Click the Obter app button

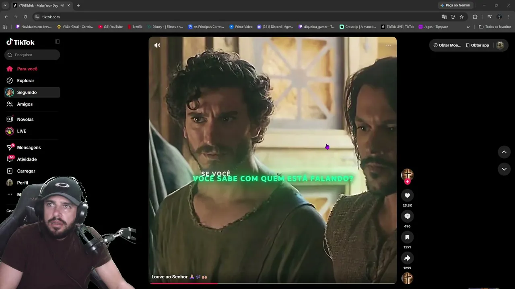pyautogui.click(x=477, y=45)
